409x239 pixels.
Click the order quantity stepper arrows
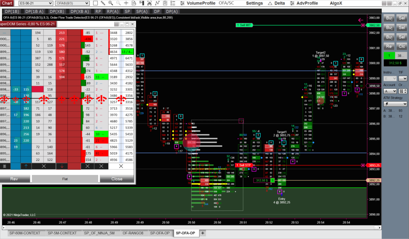[x=405, y=91]
